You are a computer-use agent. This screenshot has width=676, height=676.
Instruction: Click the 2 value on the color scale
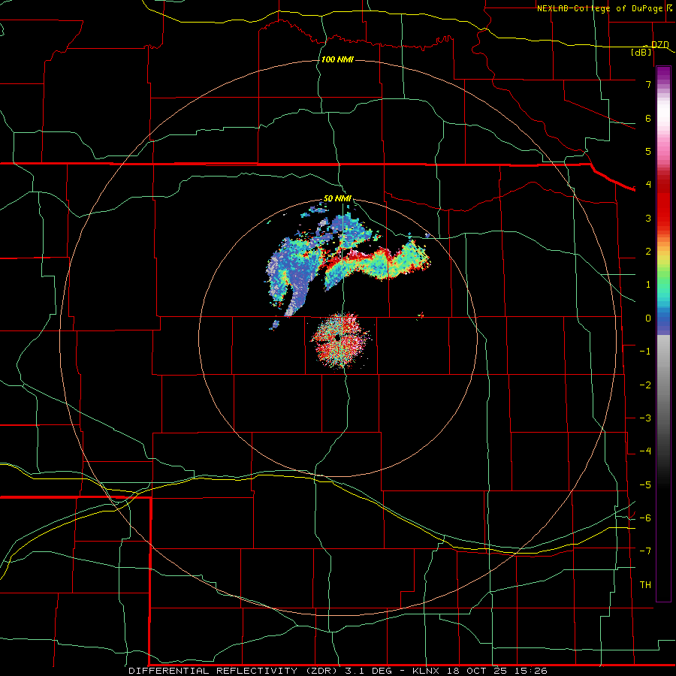click(x=648, y=252)
